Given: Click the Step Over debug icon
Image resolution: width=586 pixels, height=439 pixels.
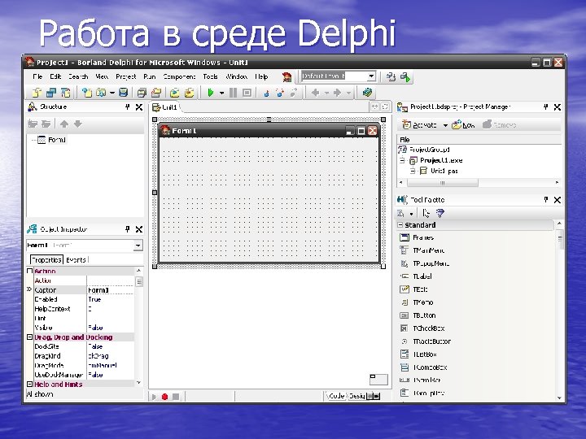Looking at the screenshot, I should [x=280, y=92].
